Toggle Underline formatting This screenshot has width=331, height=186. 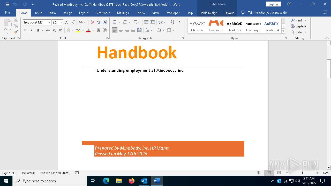pyautogui.click(x=38, y=30)
